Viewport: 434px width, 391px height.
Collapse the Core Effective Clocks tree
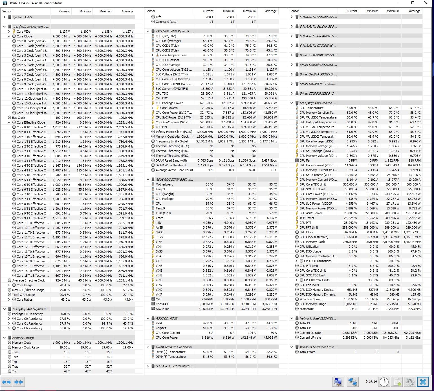[x=9, y=122]
